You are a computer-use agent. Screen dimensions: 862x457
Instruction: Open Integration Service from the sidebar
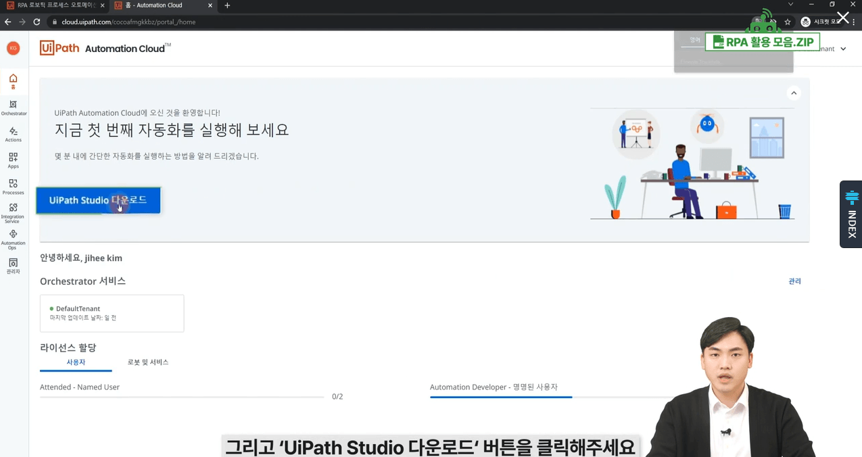coord(13,213)
